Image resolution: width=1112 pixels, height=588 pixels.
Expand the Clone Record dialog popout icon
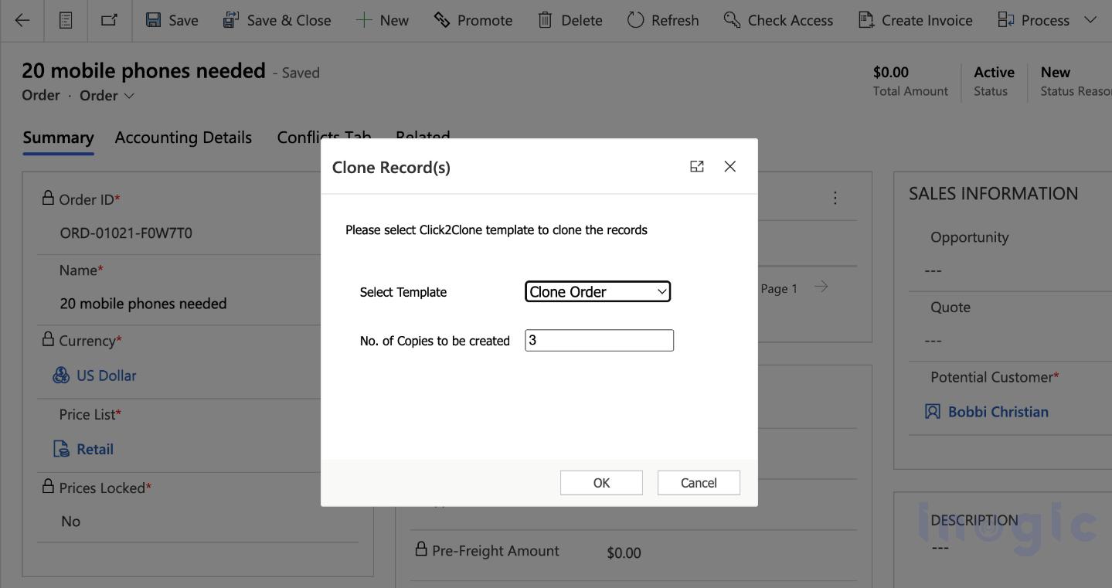click(x=696, y=167)
